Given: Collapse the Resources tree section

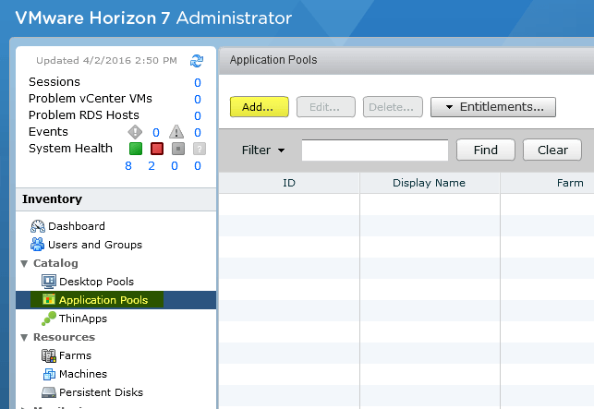Looking at the screenshot, I should [x=24, y=337].
